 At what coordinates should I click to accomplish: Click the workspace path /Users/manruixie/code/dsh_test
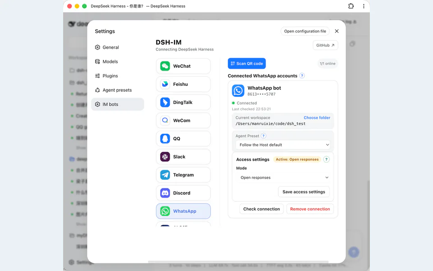point(270,124)
